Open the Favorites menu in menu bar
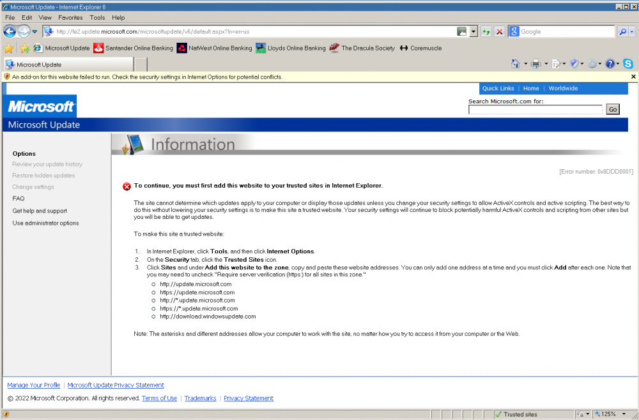This screenshot has width=639, height=420. (x=70, y=18)
